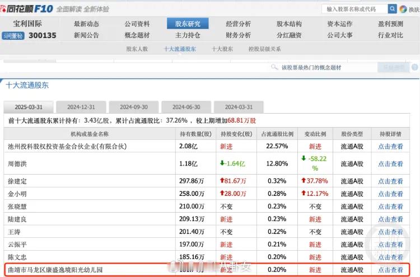The height and width of the screenshot is (277, 420).
Task: Open the 概念题材 menu item
Action: [137, 35]
